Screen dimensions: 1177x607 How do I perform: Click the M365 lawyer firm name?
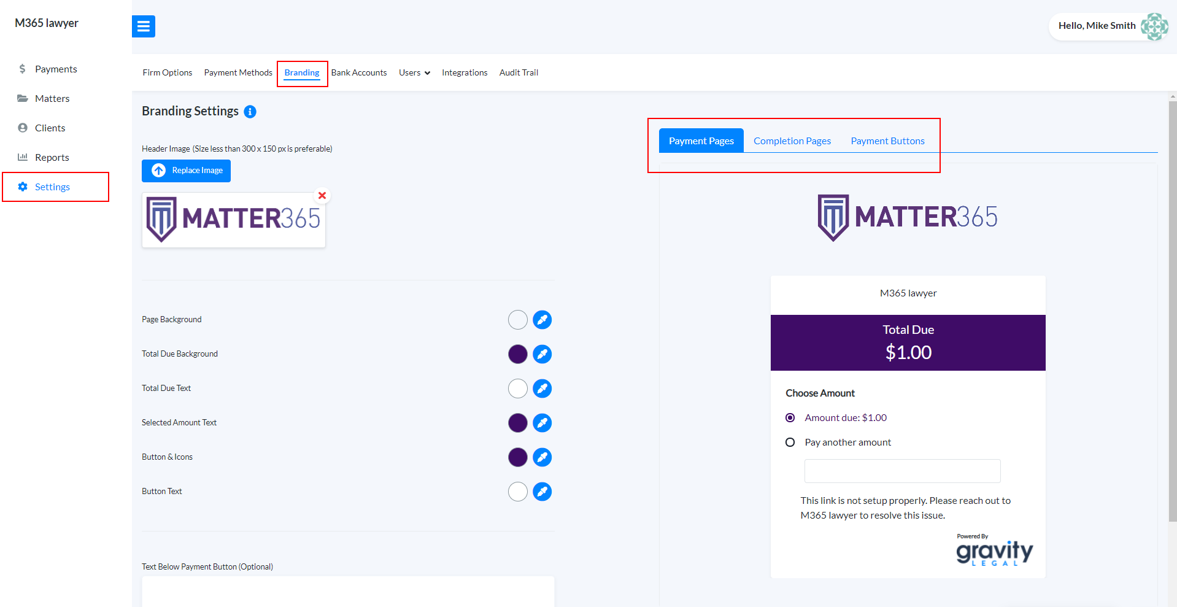click(x=47, y=23)
